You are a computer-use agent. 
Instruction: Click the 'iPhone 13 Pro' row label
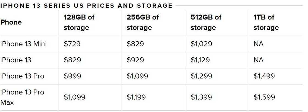[22, 76]
